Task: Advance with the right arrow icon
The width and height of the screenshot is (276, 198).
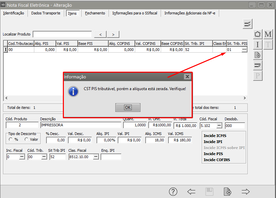Action: click(x=246, y=192)
